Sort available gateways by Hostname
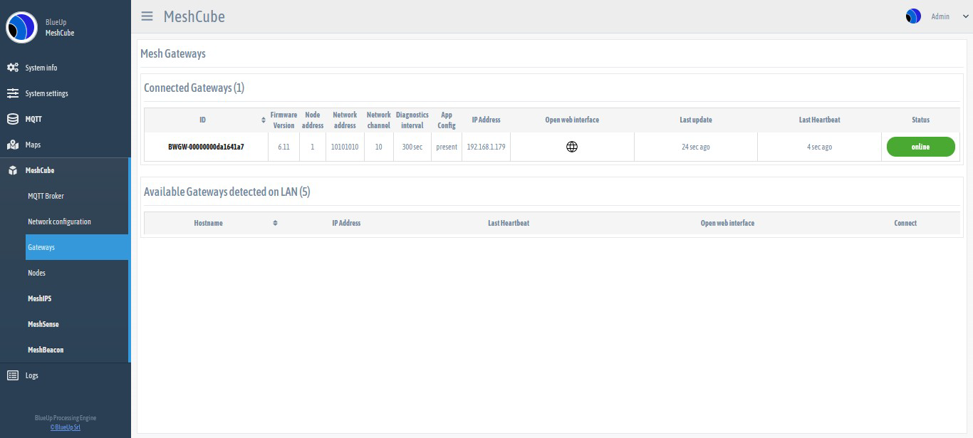 (275, 223)
